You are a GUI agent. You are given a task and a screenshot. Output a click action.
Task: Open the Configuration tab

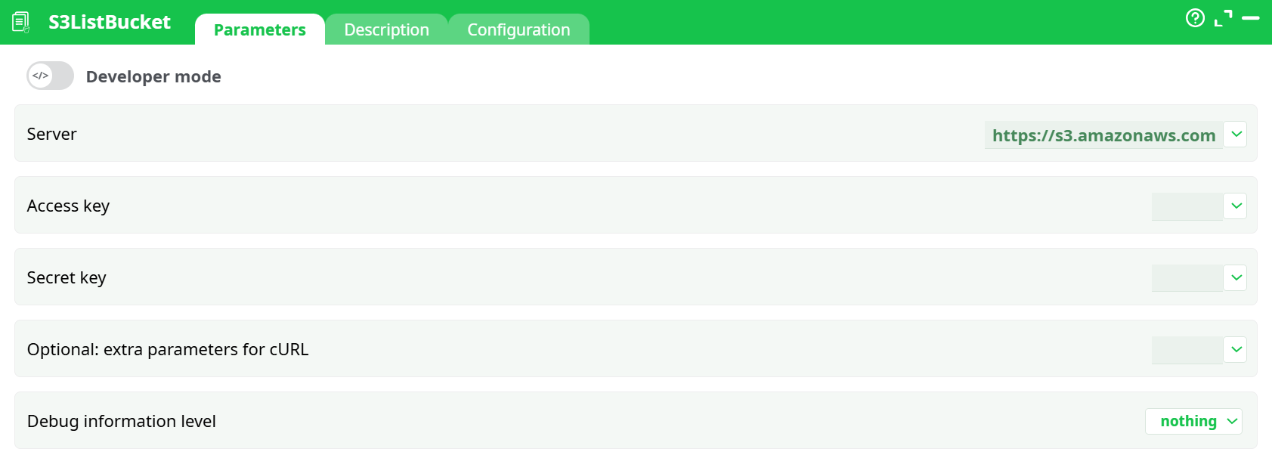tap(518, 29)
